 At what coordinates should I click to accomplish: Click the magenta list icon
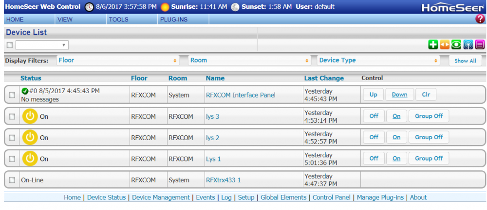pyautogui.click(x=480, y=45)
